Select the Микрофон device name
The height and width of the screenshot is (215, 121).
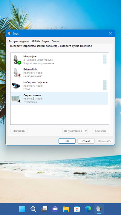coord(30,56)
